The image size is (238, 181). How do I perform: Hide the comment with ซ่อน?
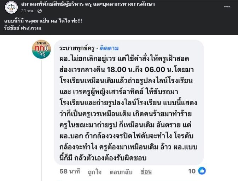tap(146, 171)
